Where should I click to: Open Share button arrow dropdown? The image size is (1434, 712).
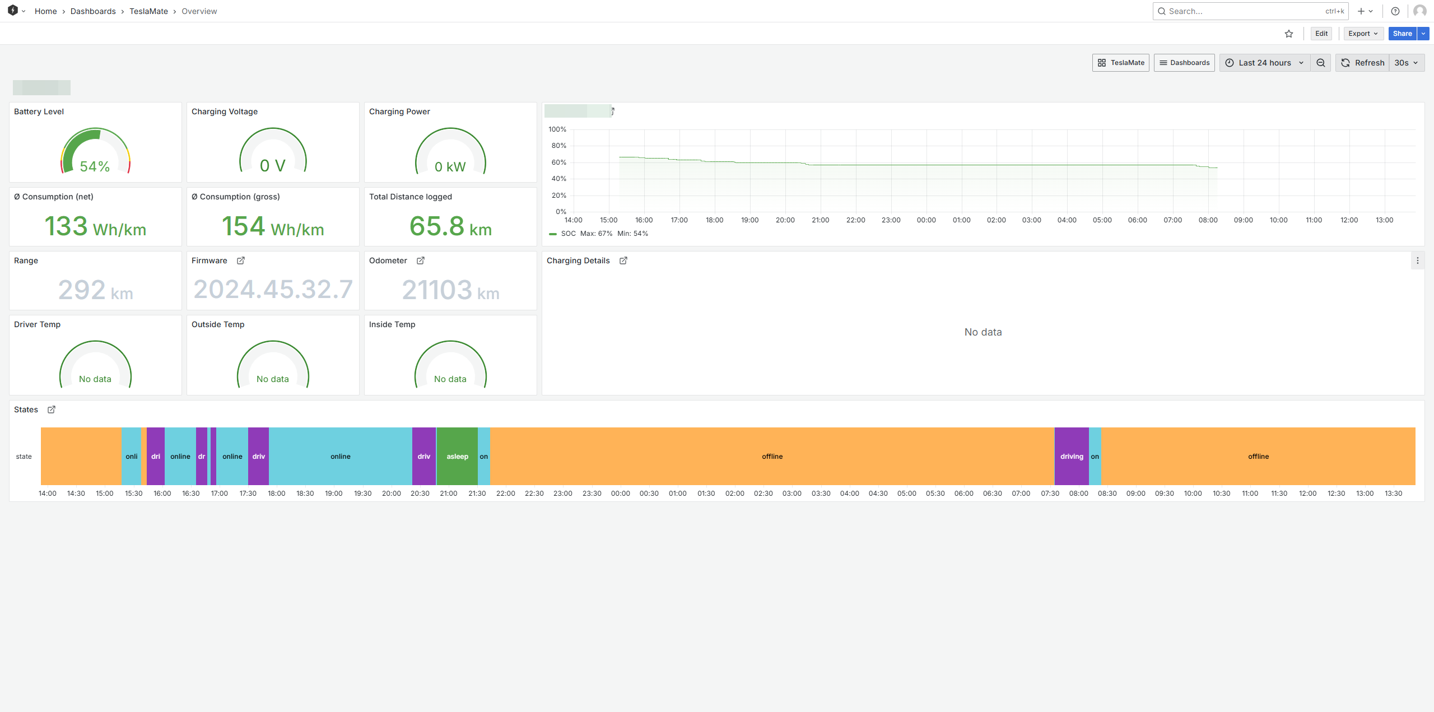pyautogui.click(x=1423, y=34)
